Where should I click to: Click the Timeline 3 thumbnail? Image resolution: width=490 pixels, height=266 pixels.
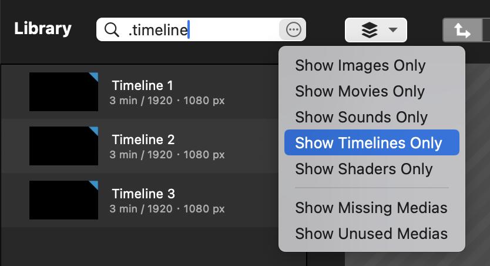pyautogui.click(x=63, y=200)
